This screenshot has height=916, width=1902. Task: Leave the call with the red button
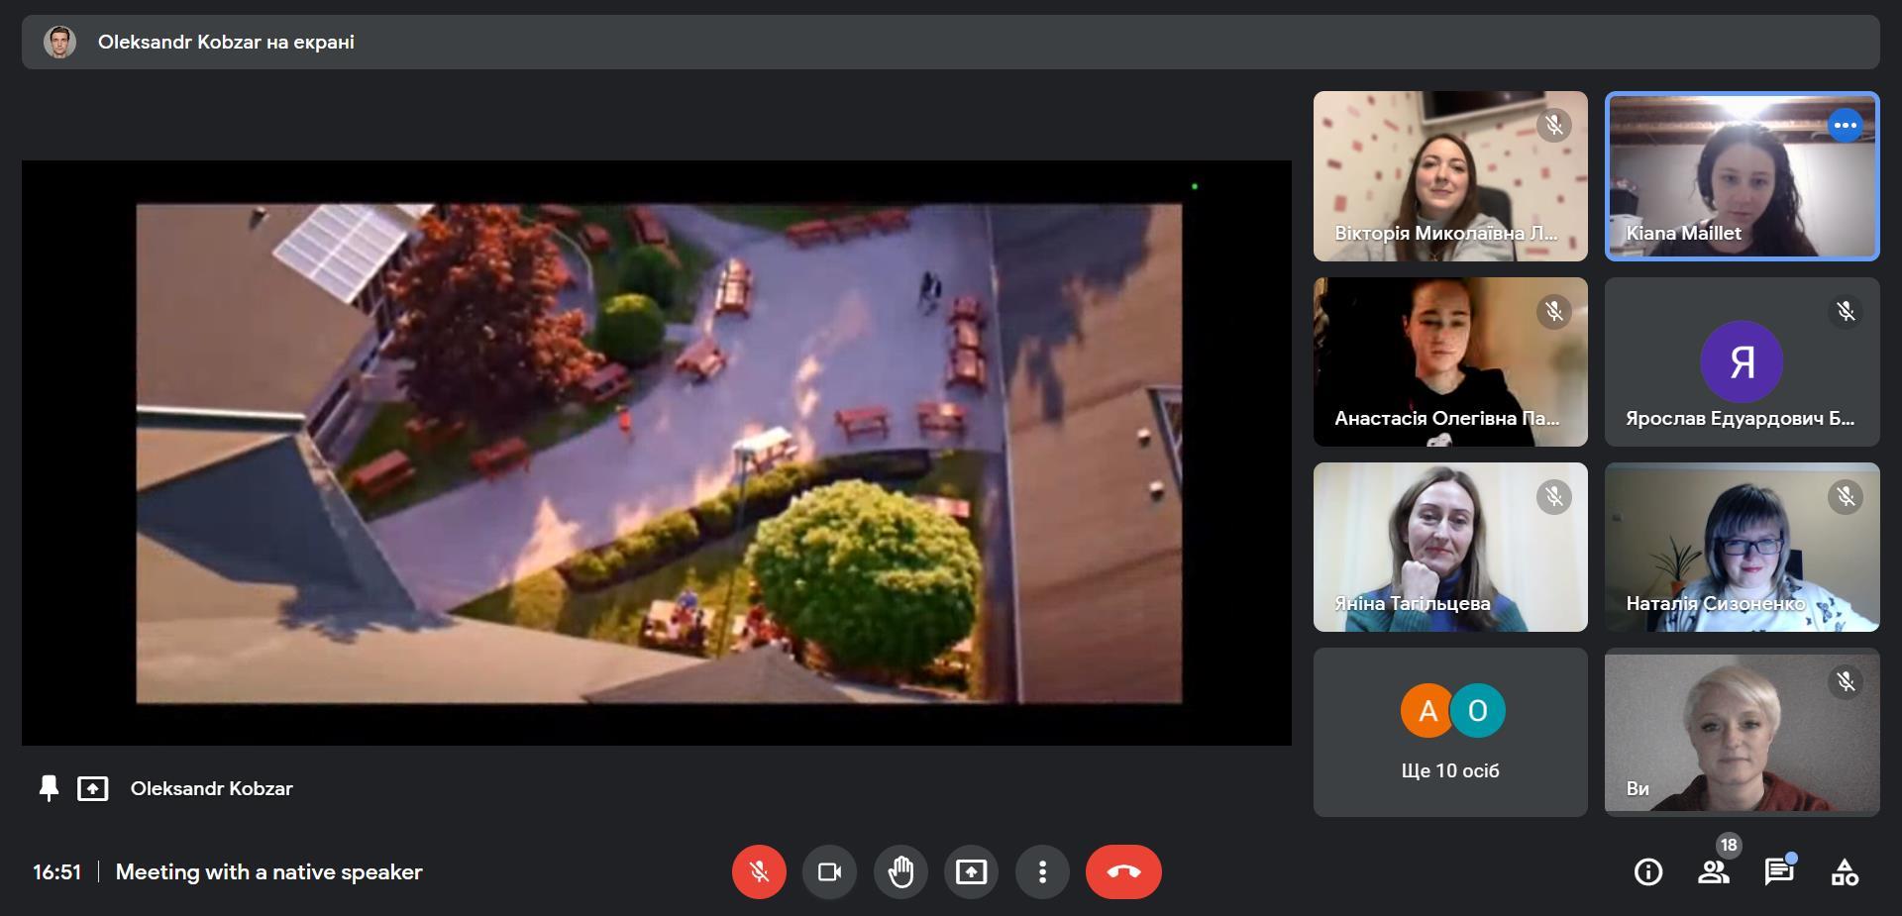(1123, 871)
